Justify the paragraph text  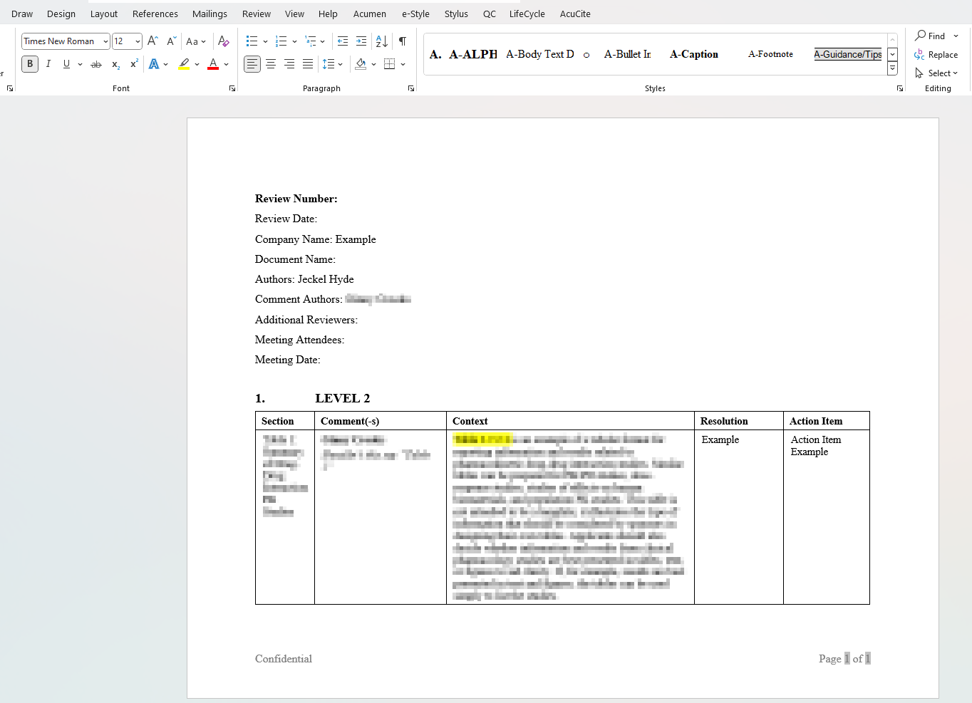coord(308,64)
